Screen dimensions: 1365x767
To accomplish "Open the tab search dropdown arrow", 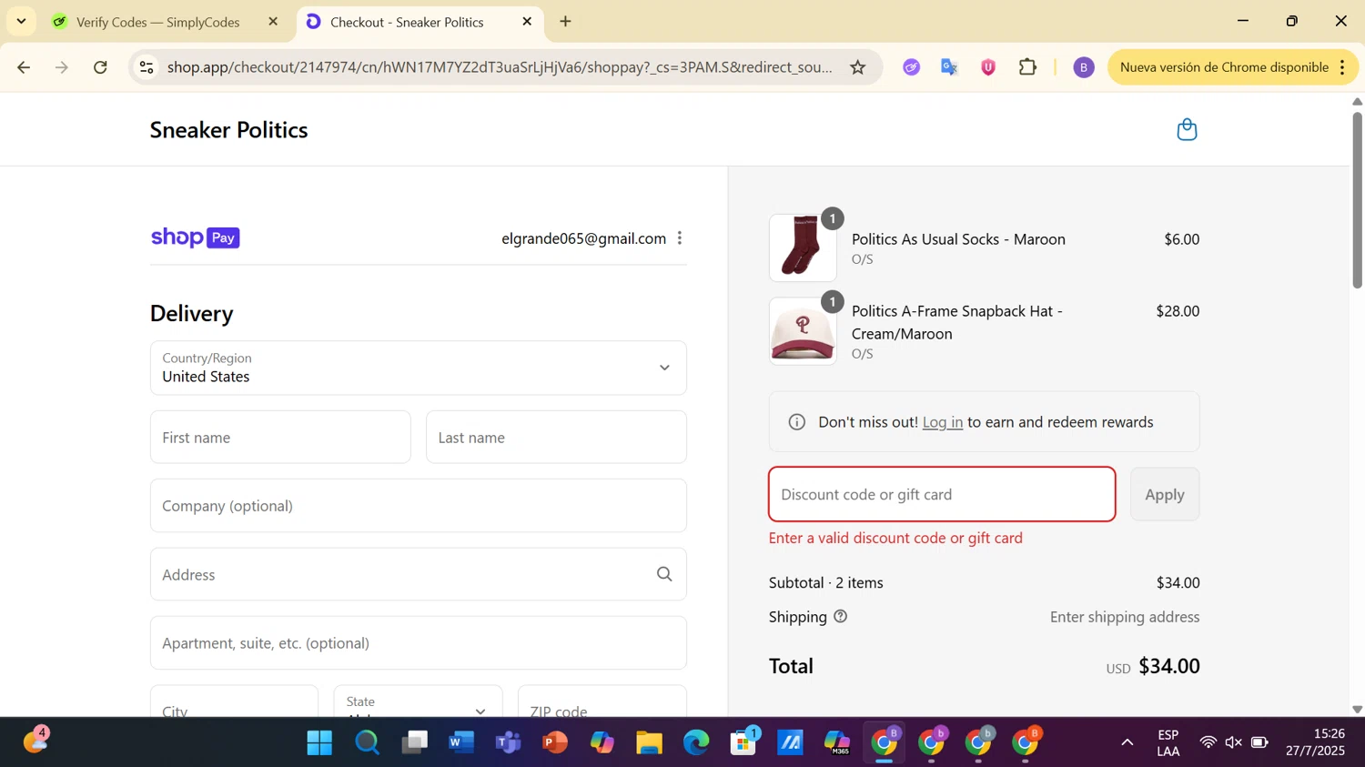I will [21, 22].
